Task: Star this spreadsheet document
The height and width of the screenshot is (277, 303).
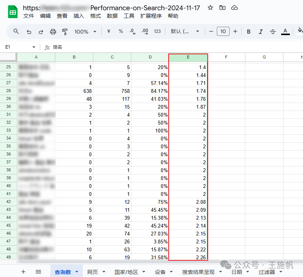Action: 210,8
